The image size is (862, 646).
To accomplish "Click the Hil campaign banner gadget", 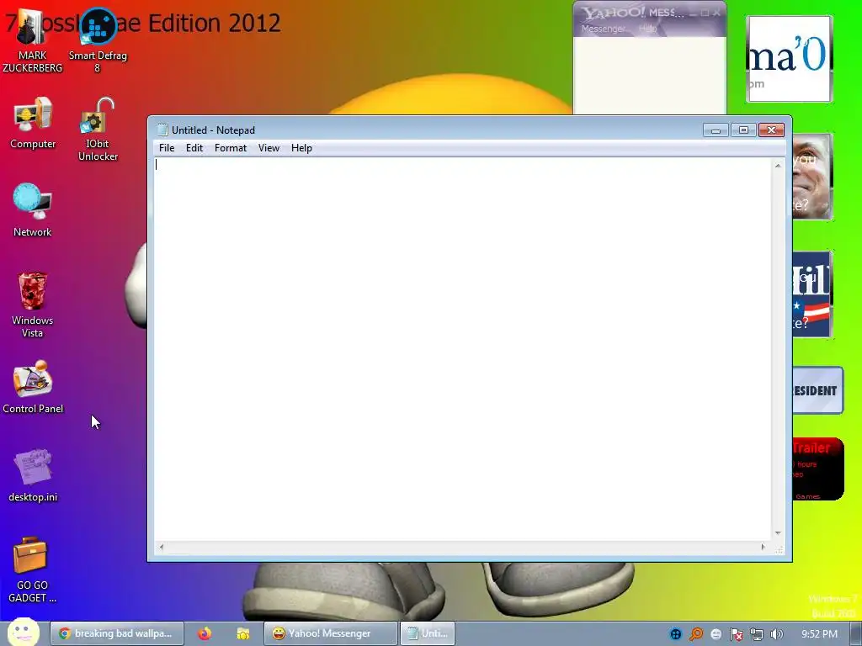I will click(x=812, y=294).
